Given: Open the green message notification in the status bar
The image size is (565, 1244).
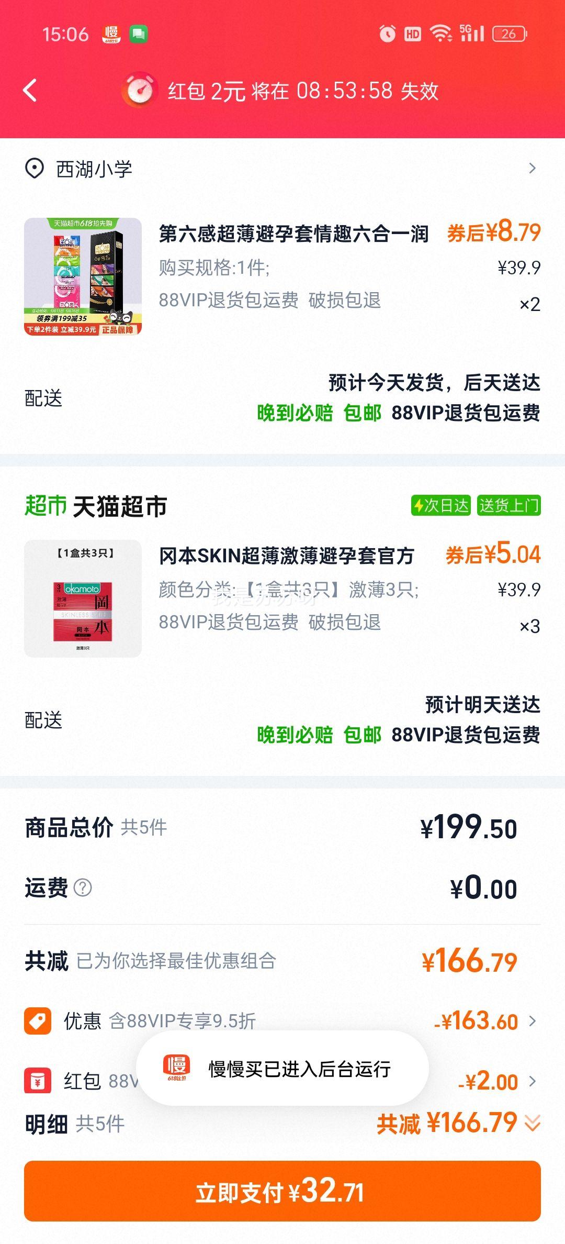Looking at the screenshot, I should click(138, 34).
